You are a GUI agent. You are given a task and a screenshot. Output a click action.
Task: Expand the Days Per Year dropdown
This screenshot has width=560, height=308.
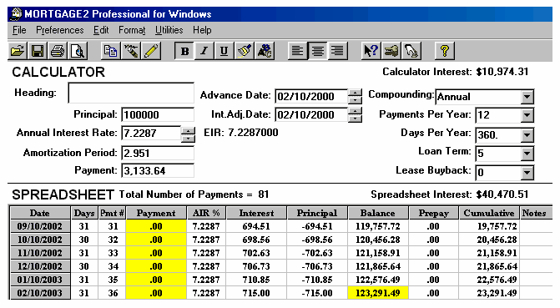coord(527,135)
